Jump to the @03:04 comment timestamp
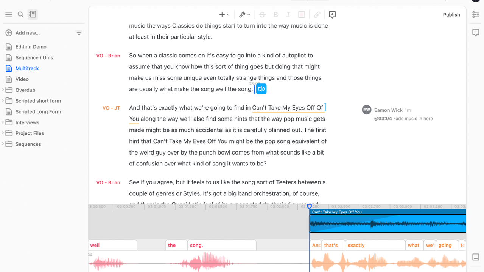484x272 pixels. tap(383, 119)
